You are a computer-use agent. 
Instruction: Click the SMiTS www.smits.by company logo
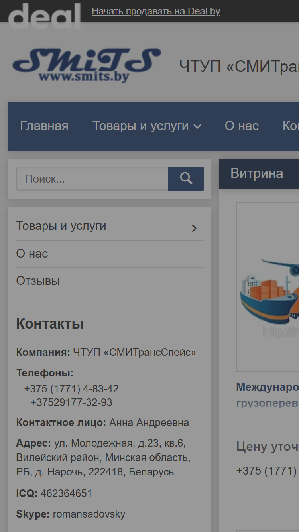[x=87, y=65]
